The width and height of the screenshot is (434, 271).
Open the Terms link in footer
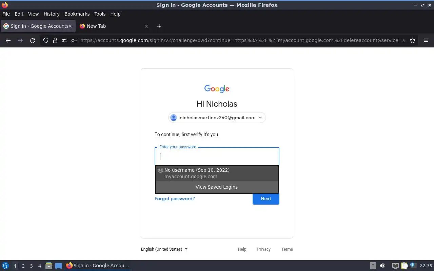pyautogui.click(x=287, y=249)
